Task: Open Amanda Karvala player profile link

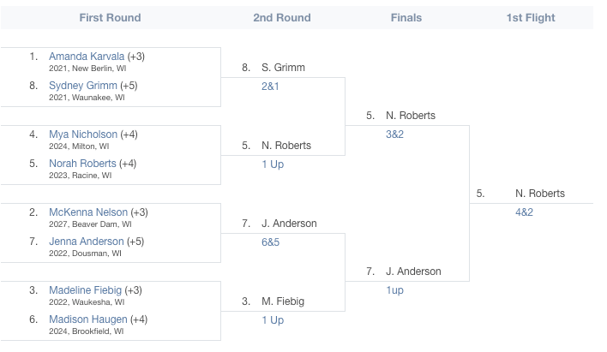Action: click(87, 57)
